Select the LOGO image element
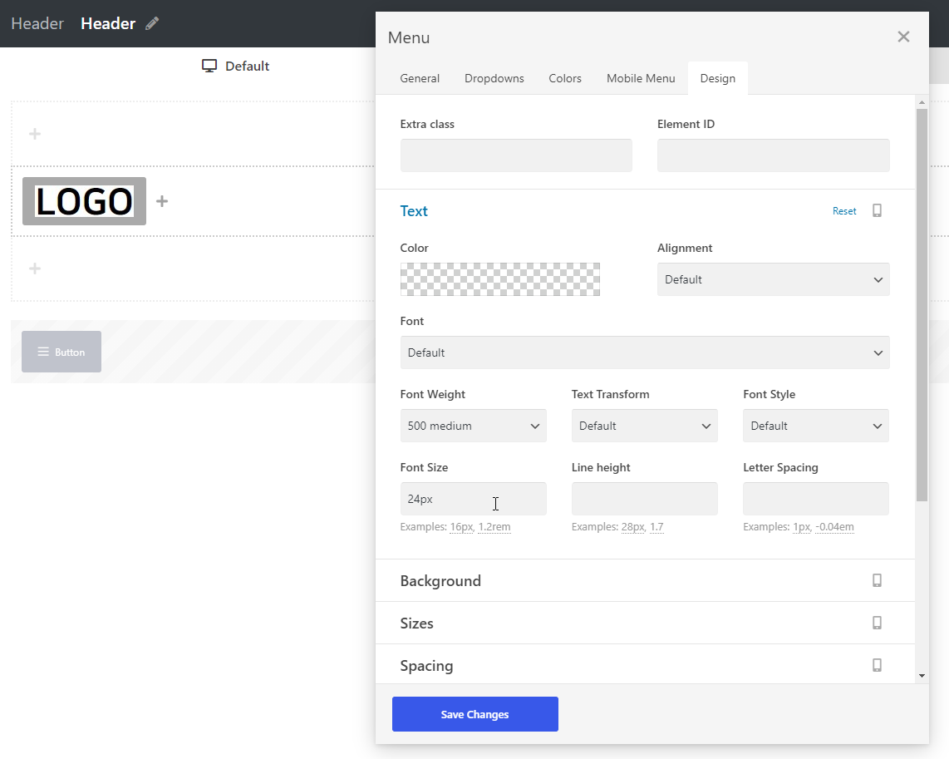 click(x=84, y=201)
